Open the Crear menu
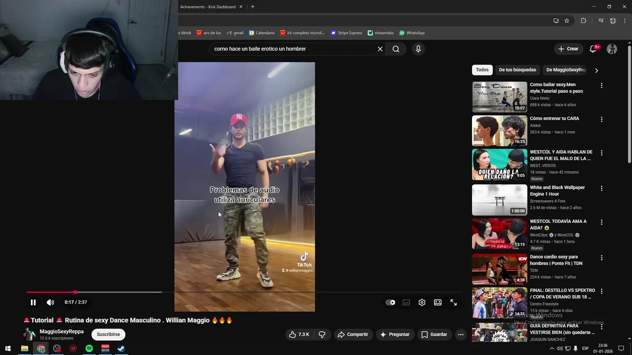The width and height of the screenshot is (632, 355). point(568,49)
